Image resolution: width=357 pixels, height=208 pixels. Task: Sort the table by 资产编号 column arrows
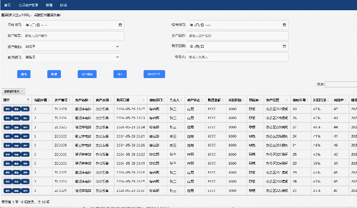pos(69,100)
